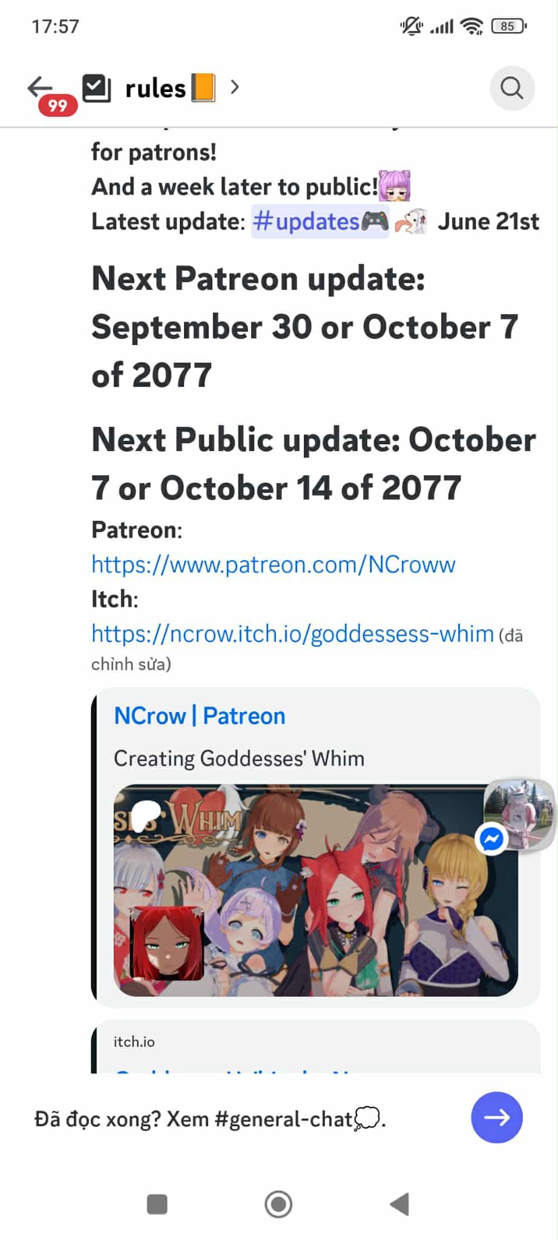This screenshot has width=558, height=1240.
Task: View Goddesses' Whim embed image
Action: pyautogui.click(x=315, y=890)
